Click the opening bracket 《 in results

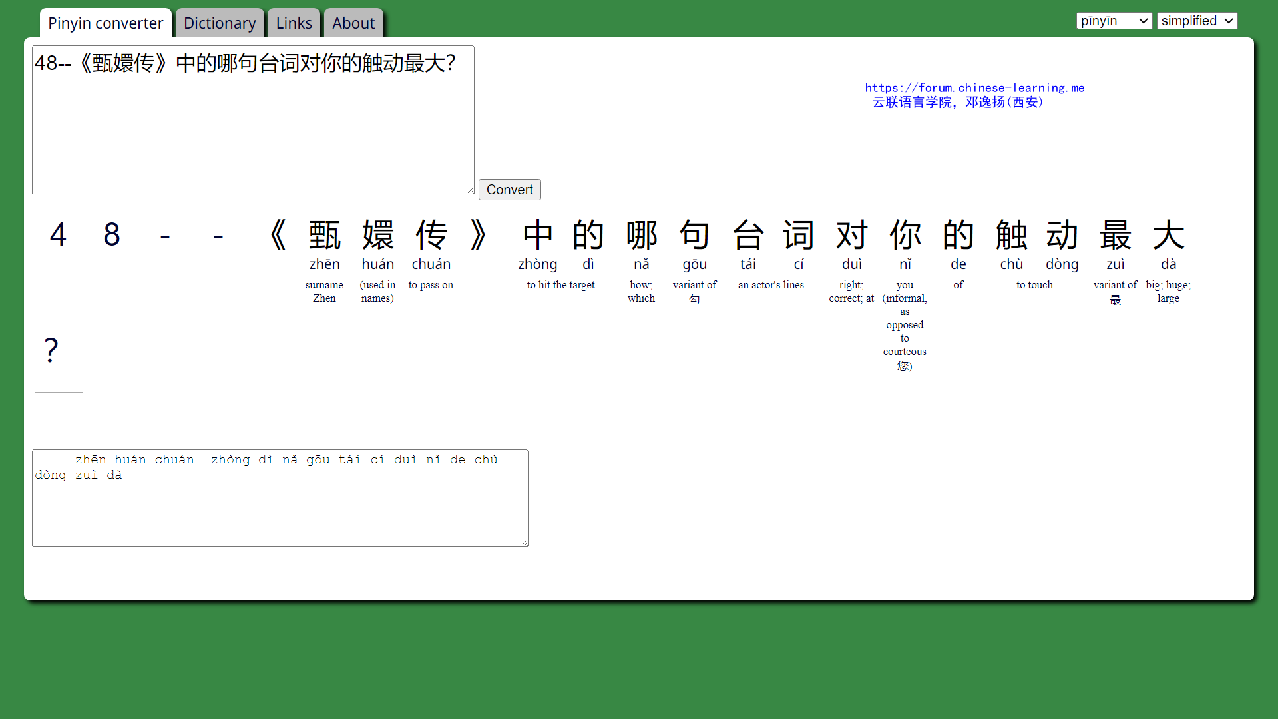tap(278, 235)
